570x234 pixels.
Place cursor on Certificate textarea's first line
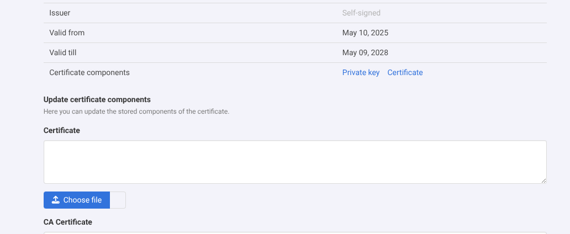(295, 149)
